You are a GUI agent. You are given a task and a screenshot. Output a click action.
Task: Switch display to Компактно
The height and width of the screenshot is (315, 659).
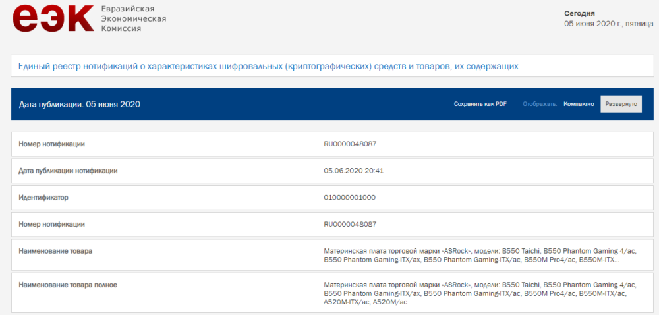(579, 104)
